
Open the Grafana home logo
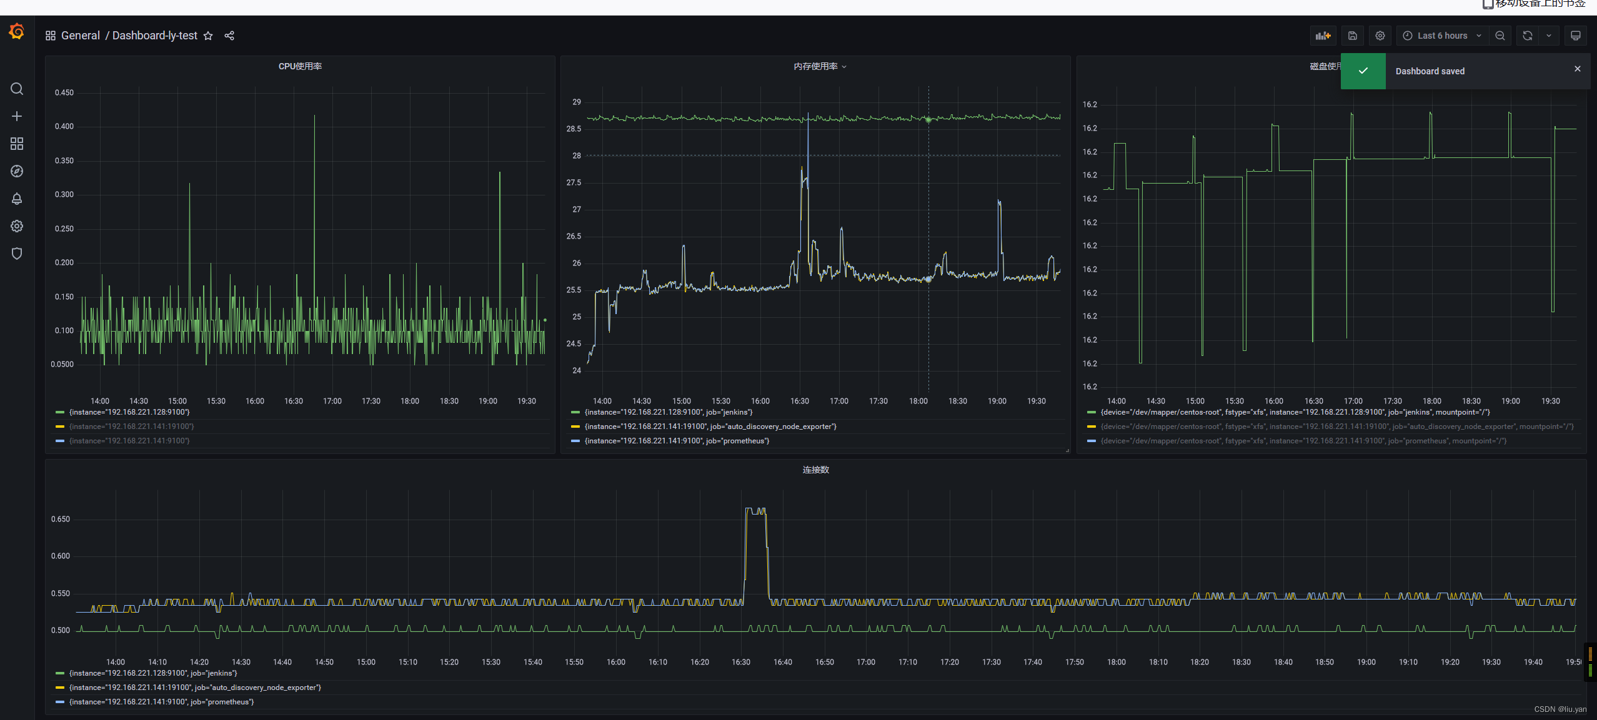pyautogui.click(x=17, y=31)
